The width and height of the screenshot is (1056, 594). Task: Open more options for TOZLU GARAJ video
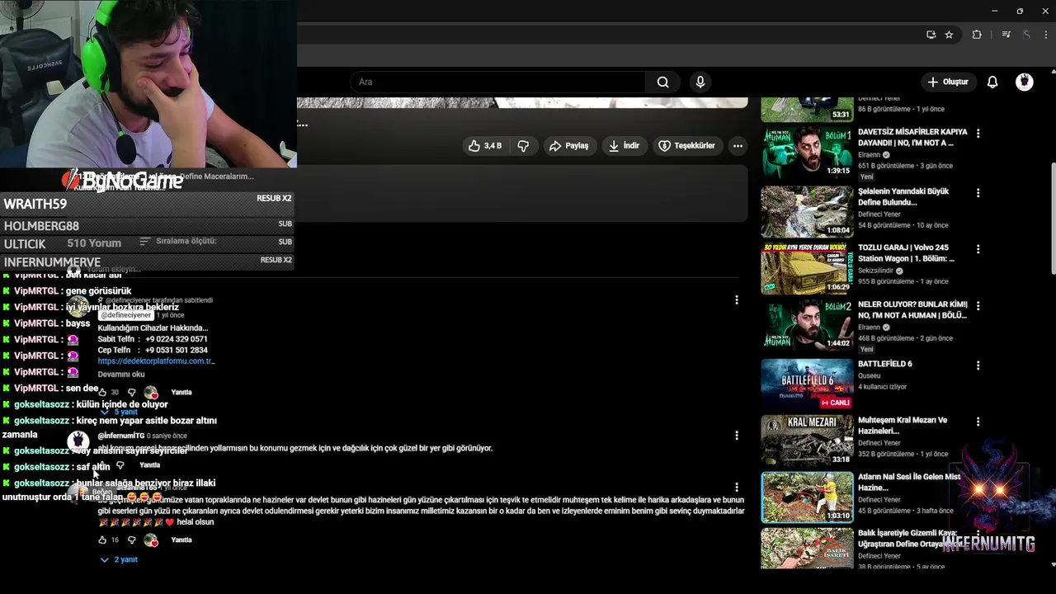tap(978, 248)
